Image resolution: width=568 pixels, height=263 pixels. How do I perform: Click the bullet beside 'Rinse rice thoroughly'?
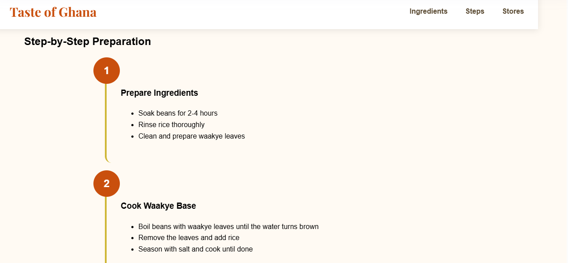(133, 124)
